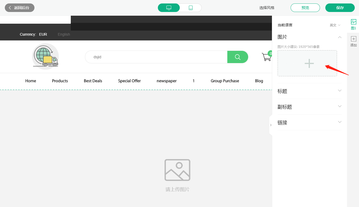Click the English language selector
Image resolution: width=359 pixels, height=207 pixels.
click(x=64, y=34)
